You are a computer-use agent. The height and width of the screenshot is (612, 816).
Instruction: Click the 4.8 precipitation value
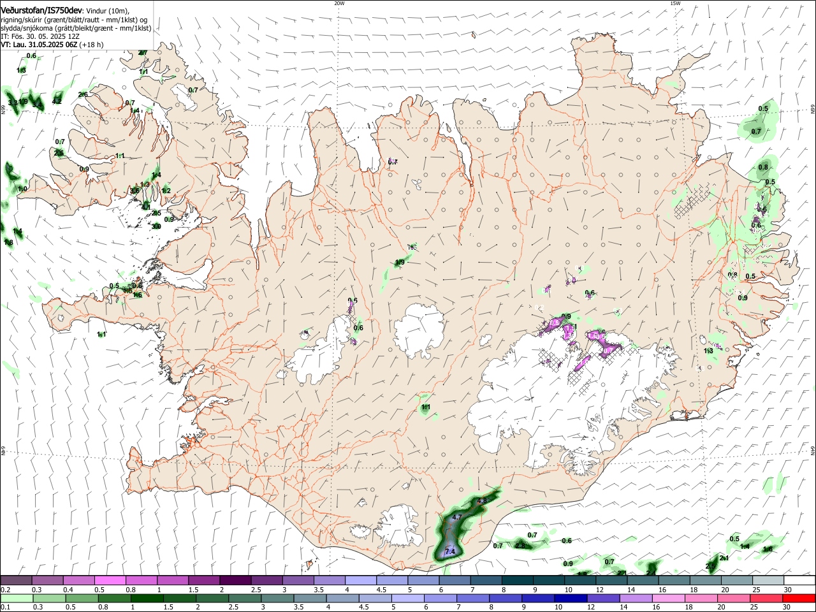click(481, 500)
